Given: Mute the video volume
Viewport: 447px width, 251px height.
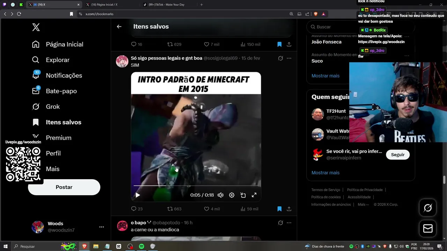Looking at the screenshot, I should pyautogui.click(x=220, y=195).
